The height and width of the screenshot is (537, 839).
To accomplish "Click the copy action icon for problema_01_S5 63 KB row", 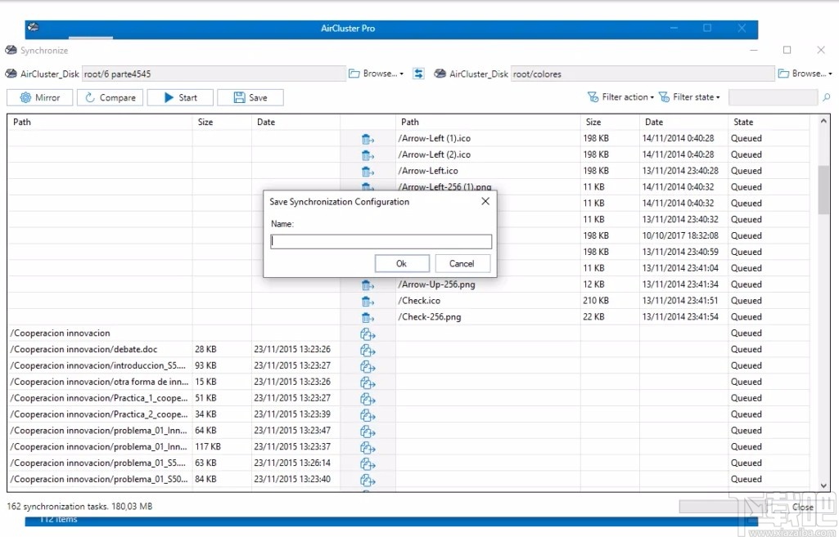I will coord(368,463).
